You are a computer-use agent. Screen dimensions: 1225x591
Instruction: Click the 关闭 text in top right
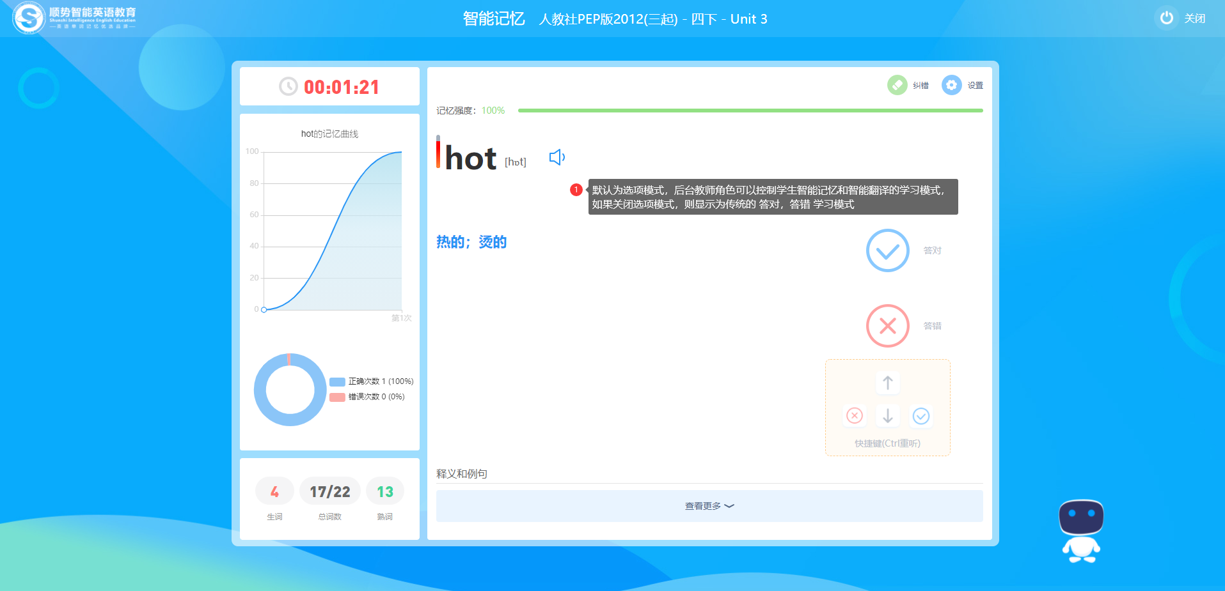click(x=1194, y=19)
